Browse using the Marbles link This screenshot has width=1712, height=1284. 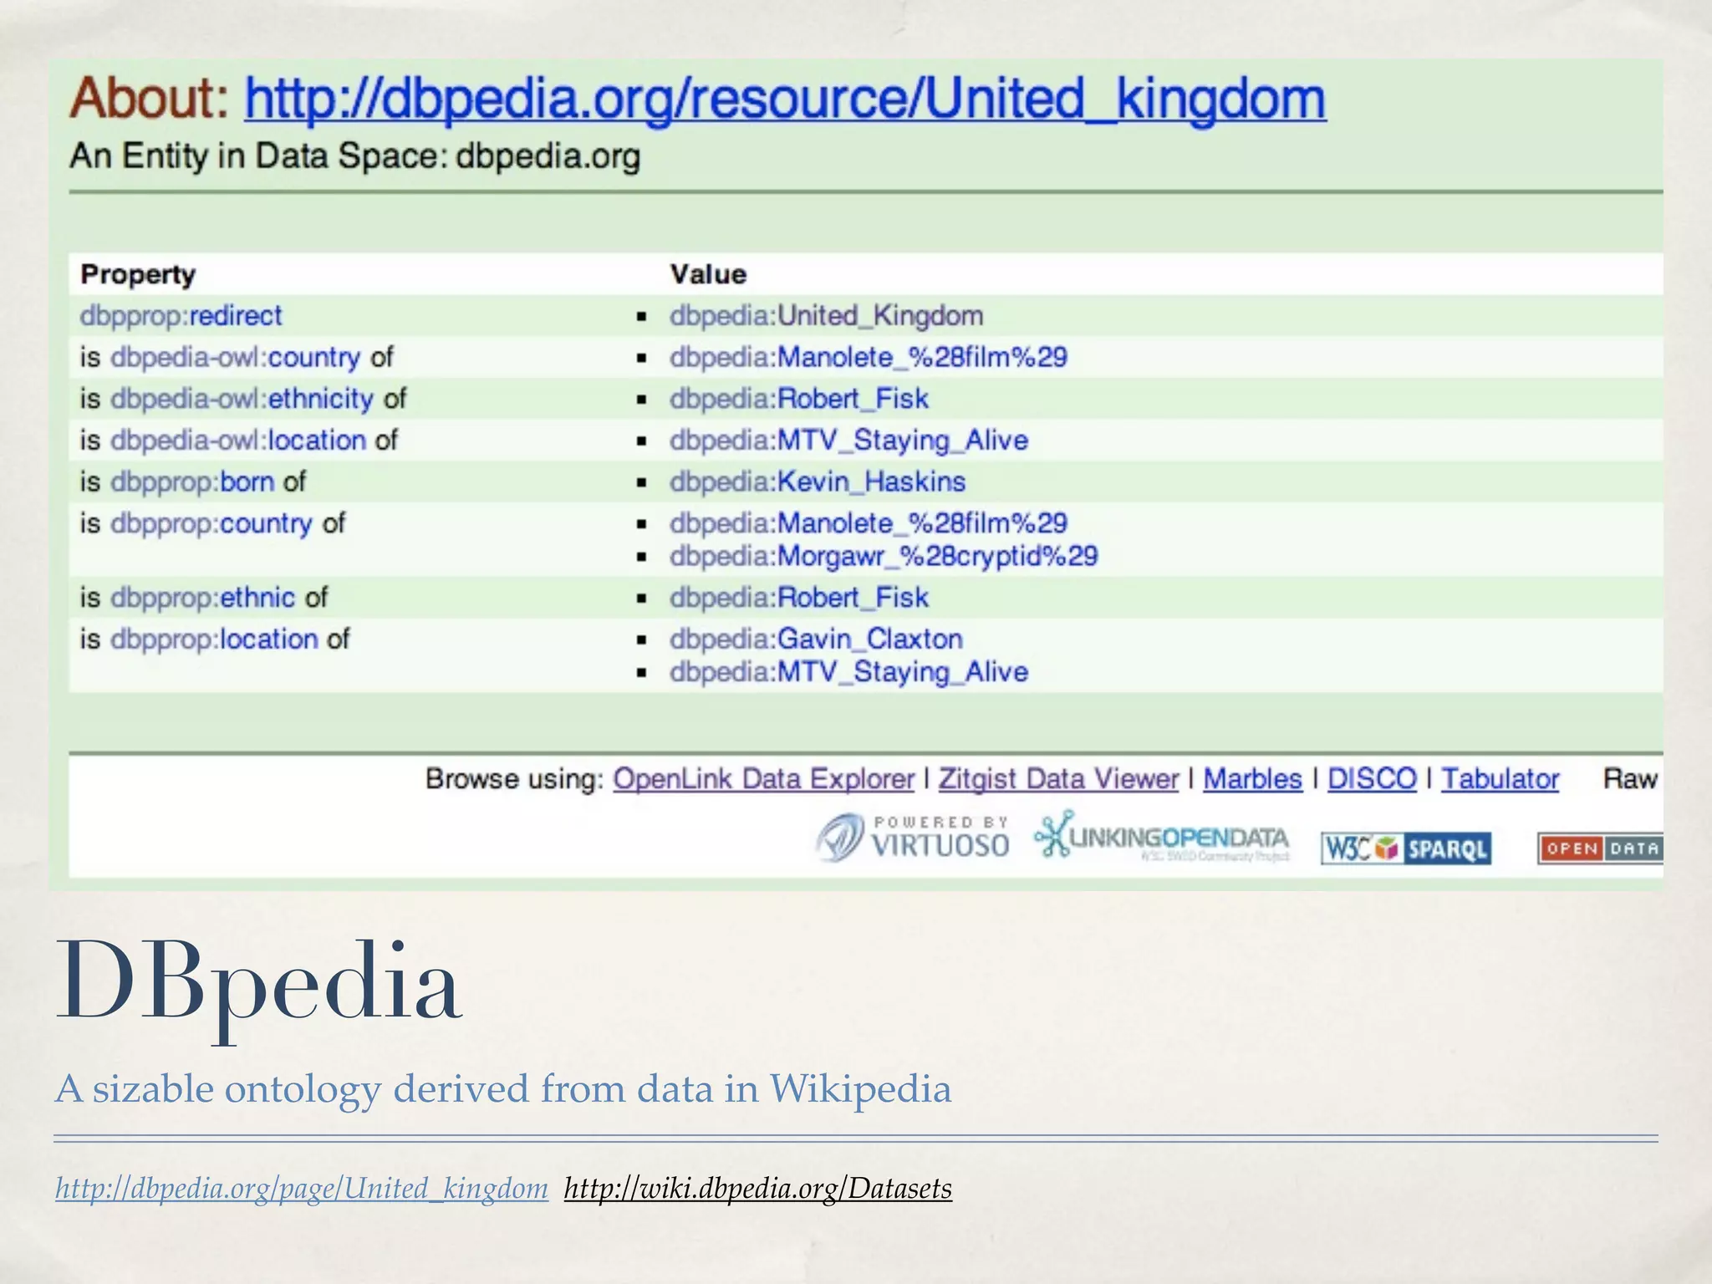pos(1252,778)
